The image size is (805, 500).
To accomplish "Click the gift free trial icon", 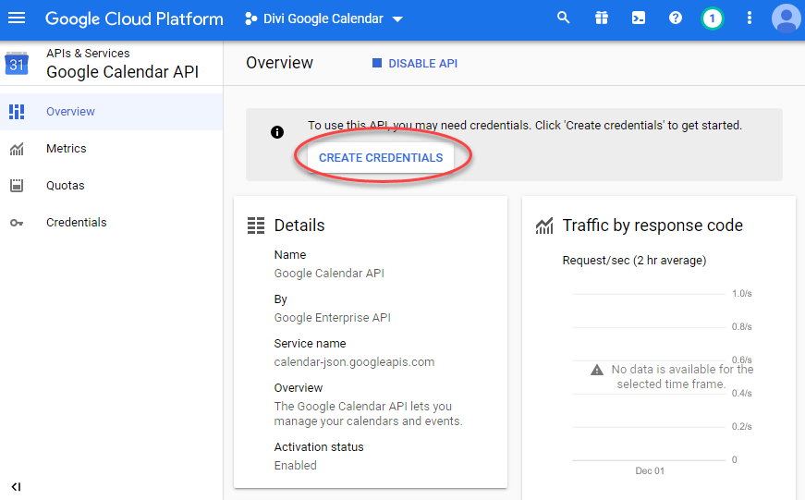I will point(601,18).
